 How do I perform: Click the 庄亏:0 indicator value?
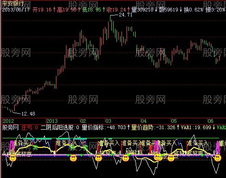click(30, 127)
